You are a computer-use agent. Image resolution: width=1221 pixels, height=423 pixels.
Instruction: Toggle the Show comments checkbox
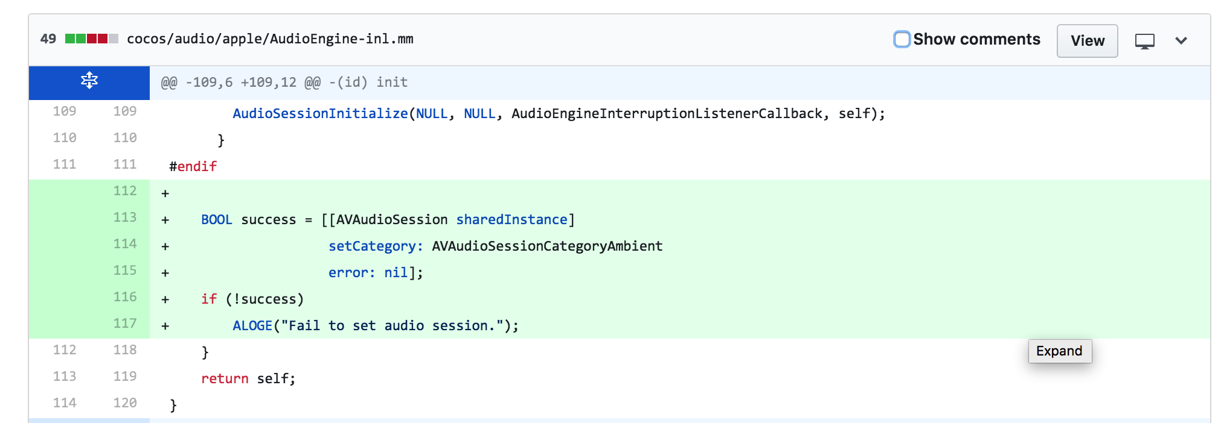[x=902, y=39]
